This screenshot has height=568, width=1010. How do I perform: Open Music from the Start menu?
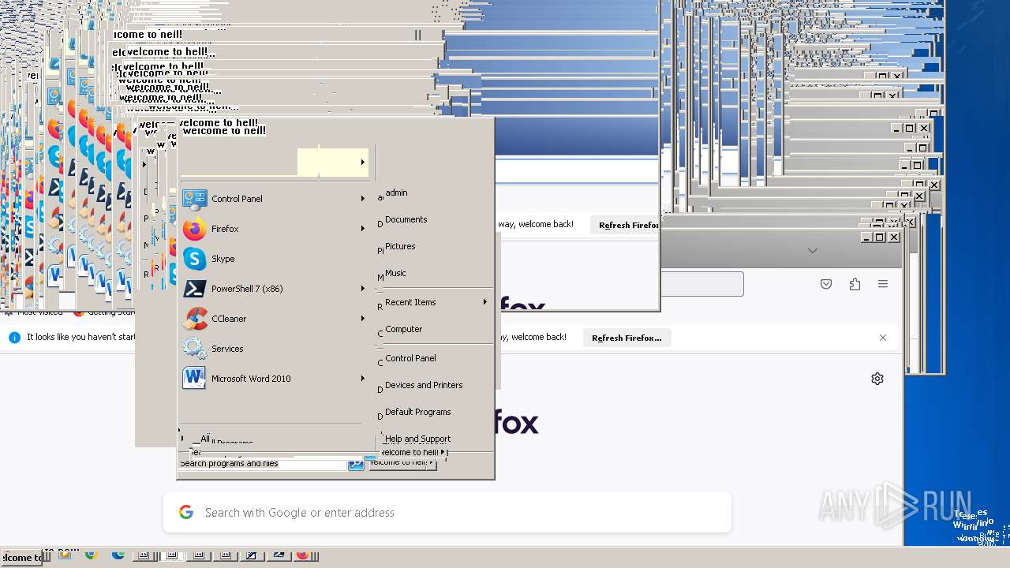tap(395, 273)
